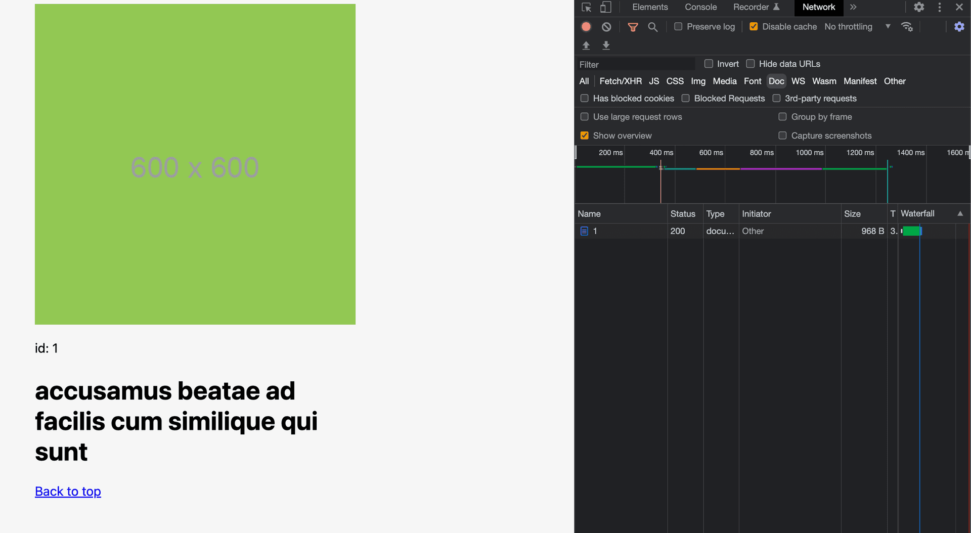Viewport: 971px width, 533px height.
Task: Switch to the Console tab
Action: tap(700, 7)
